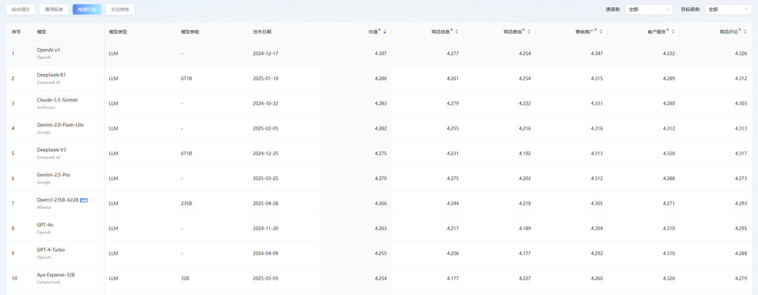Open the 目标语言 dropdown
The image size is (758, 295).
click(x=728, y=9)
